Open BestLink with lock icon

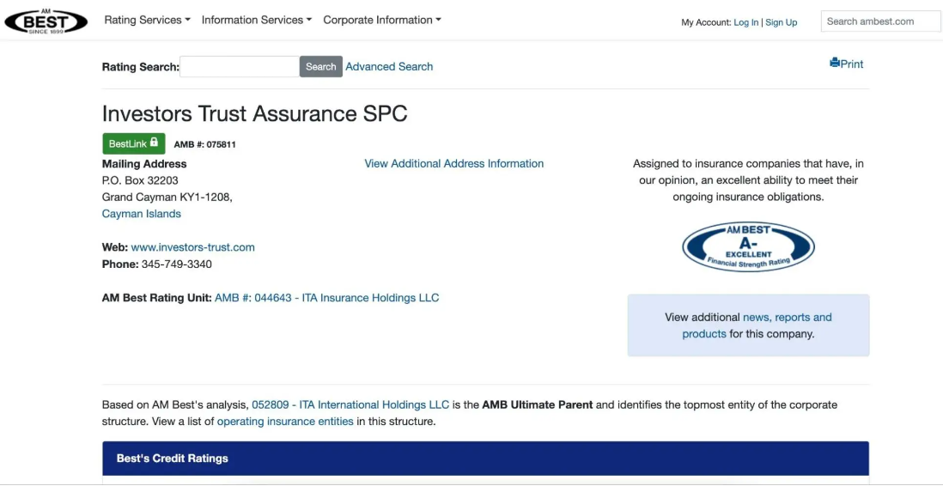point(133,144)
